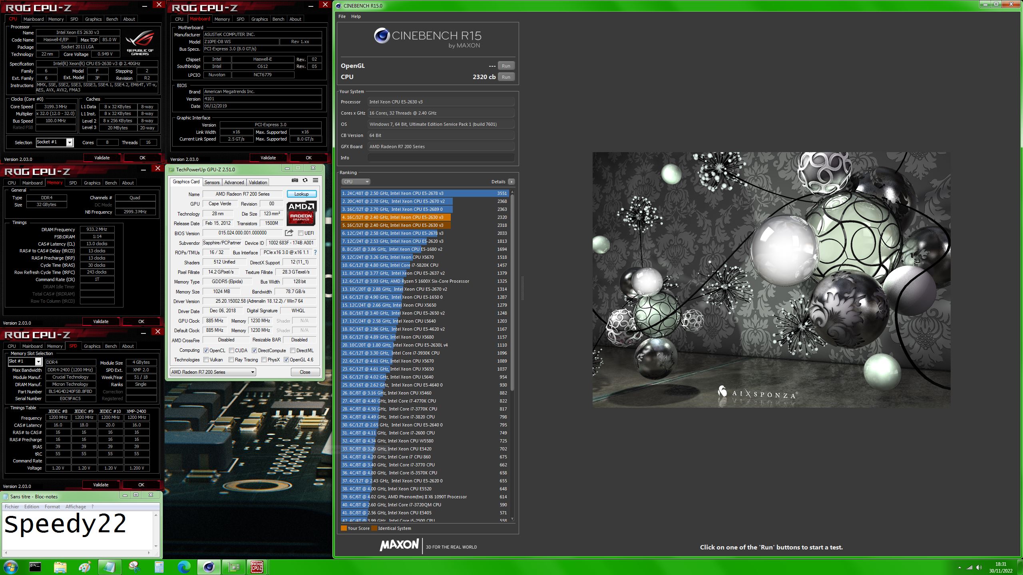The image size is (1023, 575).
Task: Open the Slot #1 memory slot dropdown
Action: point(25,361)
